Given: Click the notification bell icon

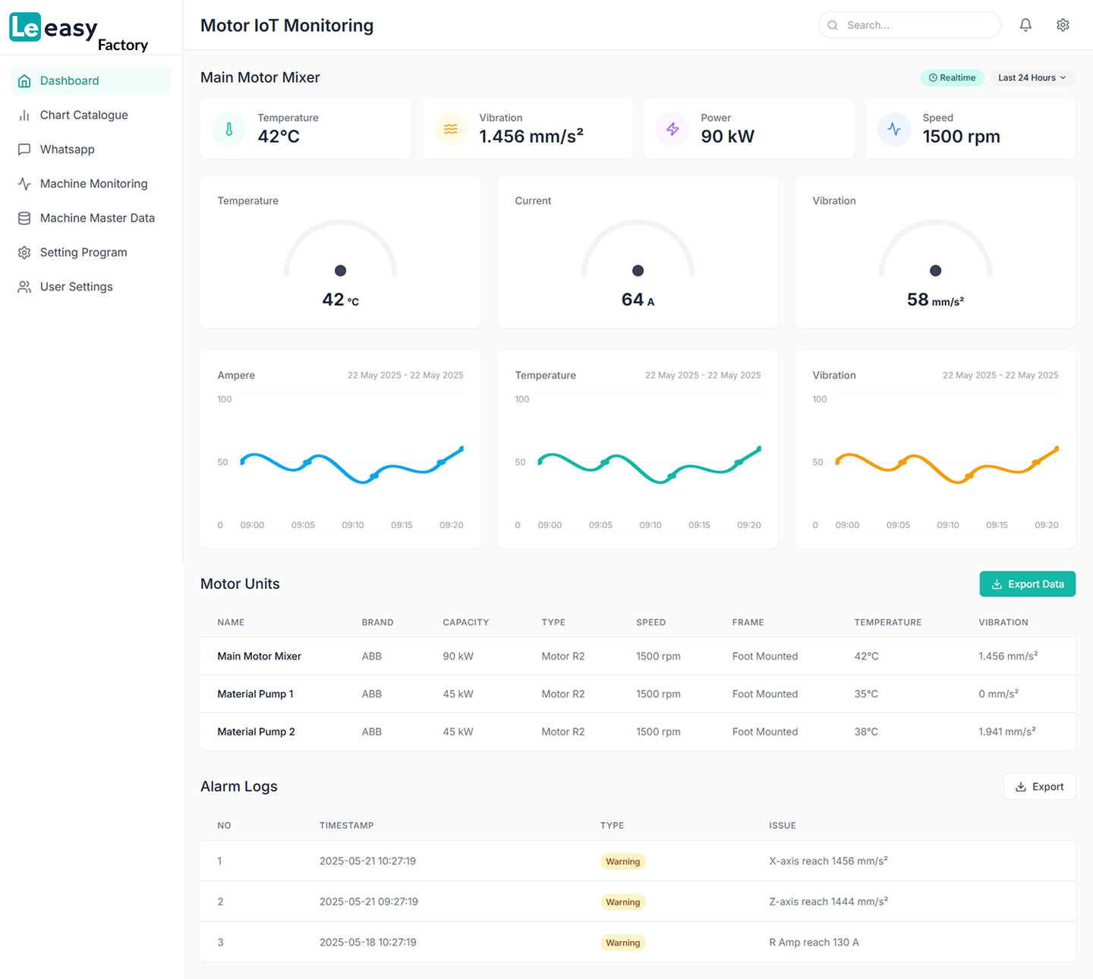Looking at the screenshot, I should 1025,25.
